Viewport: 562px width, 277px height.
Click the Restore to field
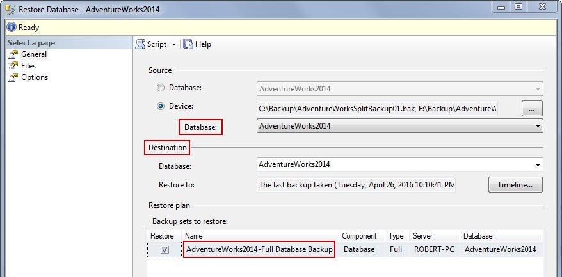click(x=357, y=185)
